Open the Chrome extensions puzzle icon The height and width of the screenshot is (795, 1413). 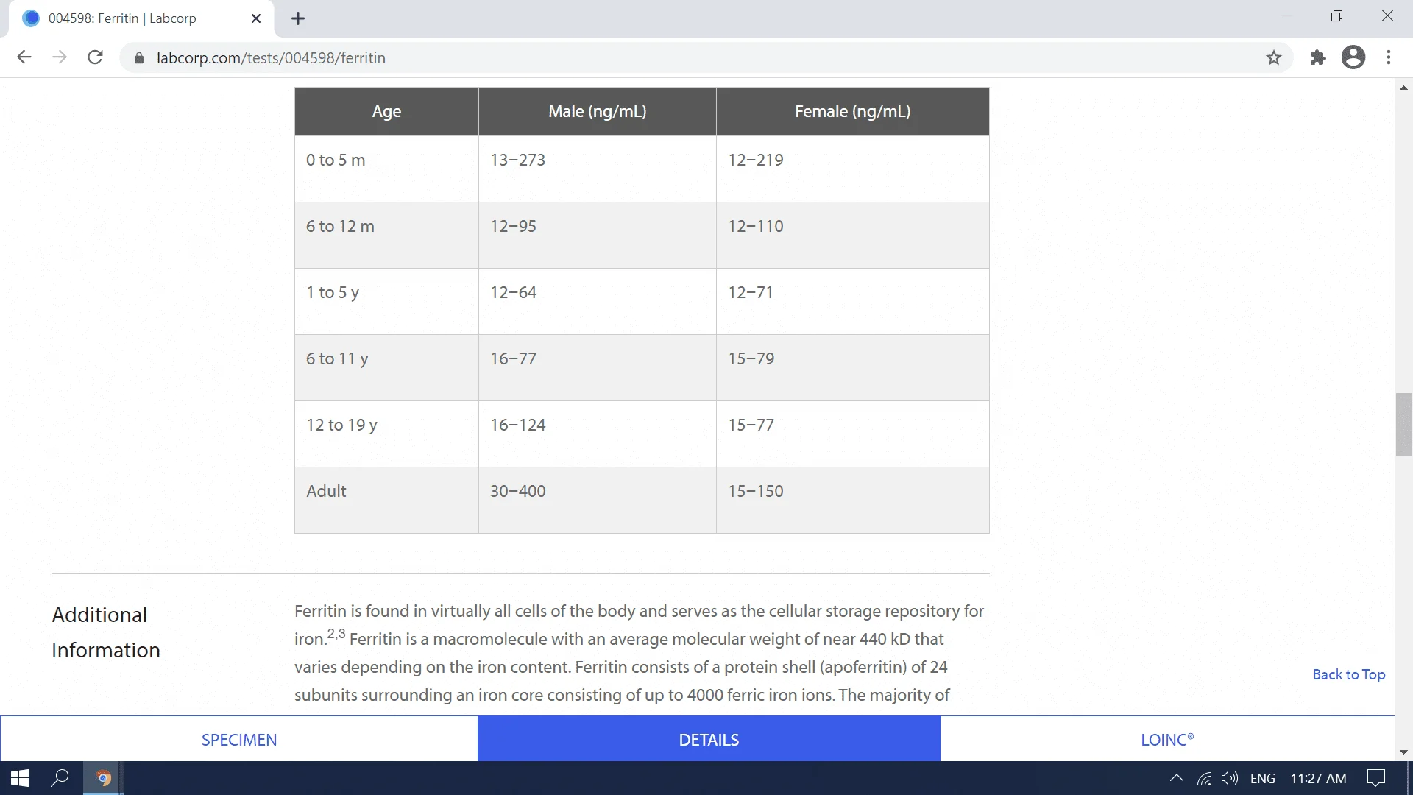(1317, 57)
